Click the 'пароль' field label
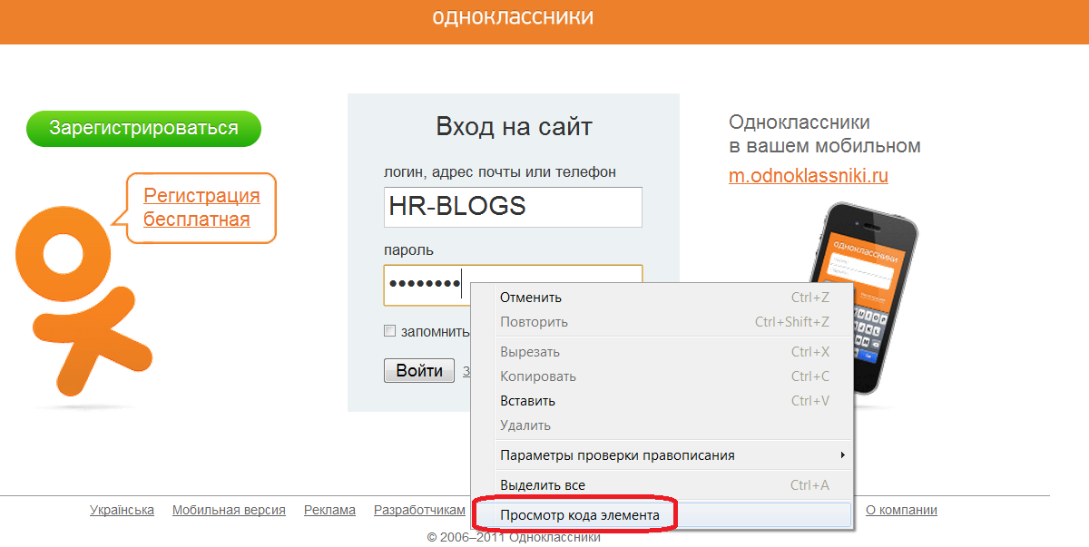The width and height of the screenshot is (1089, 547). pyautogui.click(x=408, y=249)
